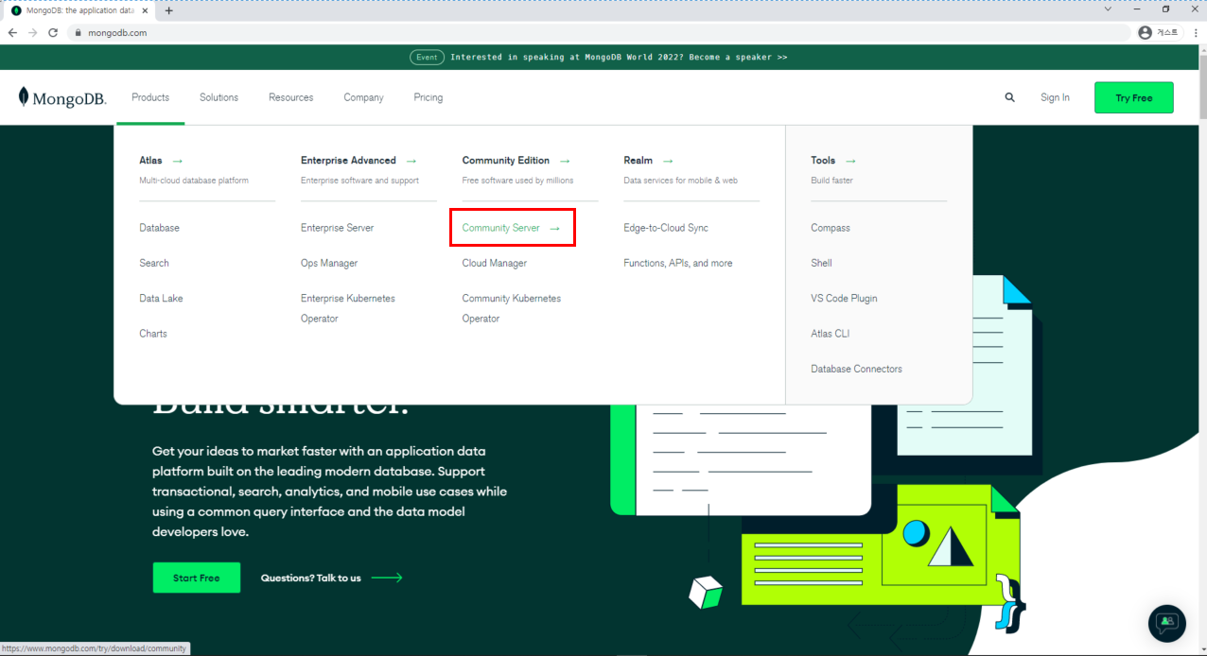This screenshot has height=656, width=1207.
Task: Click the Event badge in banner
Action: [x=427, y=57]
